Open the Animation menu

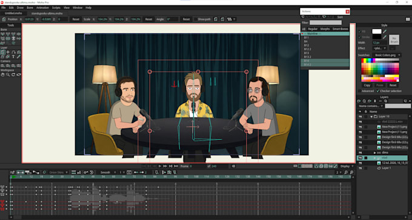point(42,8)
